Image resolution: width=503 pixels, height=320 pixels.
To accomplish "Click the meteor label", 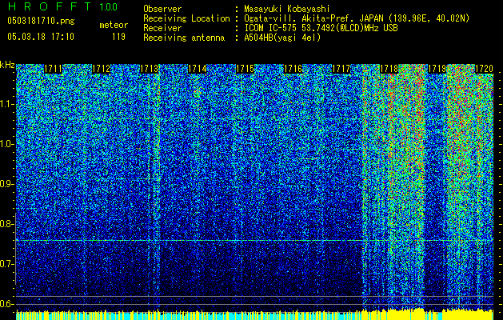I will pos(114,25).
